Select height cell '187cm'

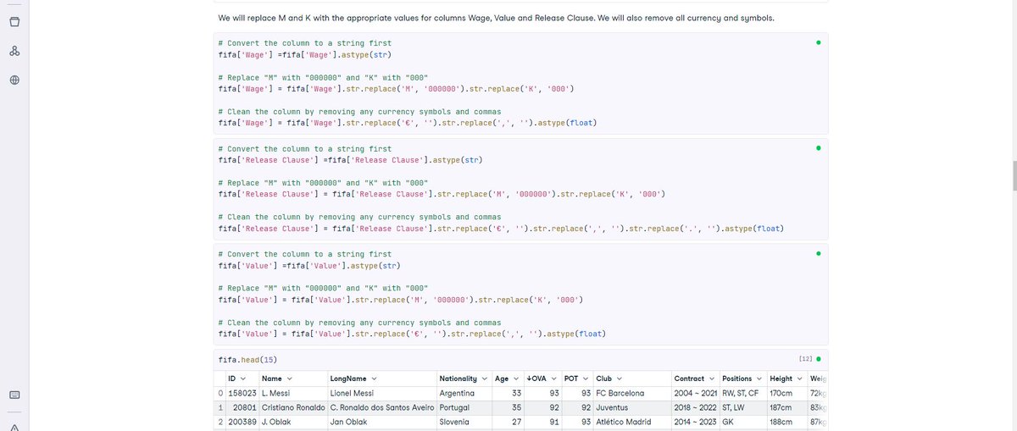(x=788, y=408)
